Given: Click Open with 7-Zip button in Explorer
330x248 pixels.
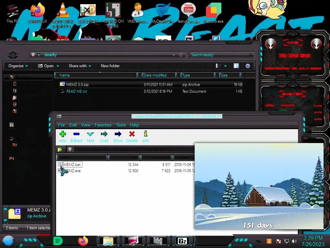Looking at the screenshot, I should coord(46,66).
